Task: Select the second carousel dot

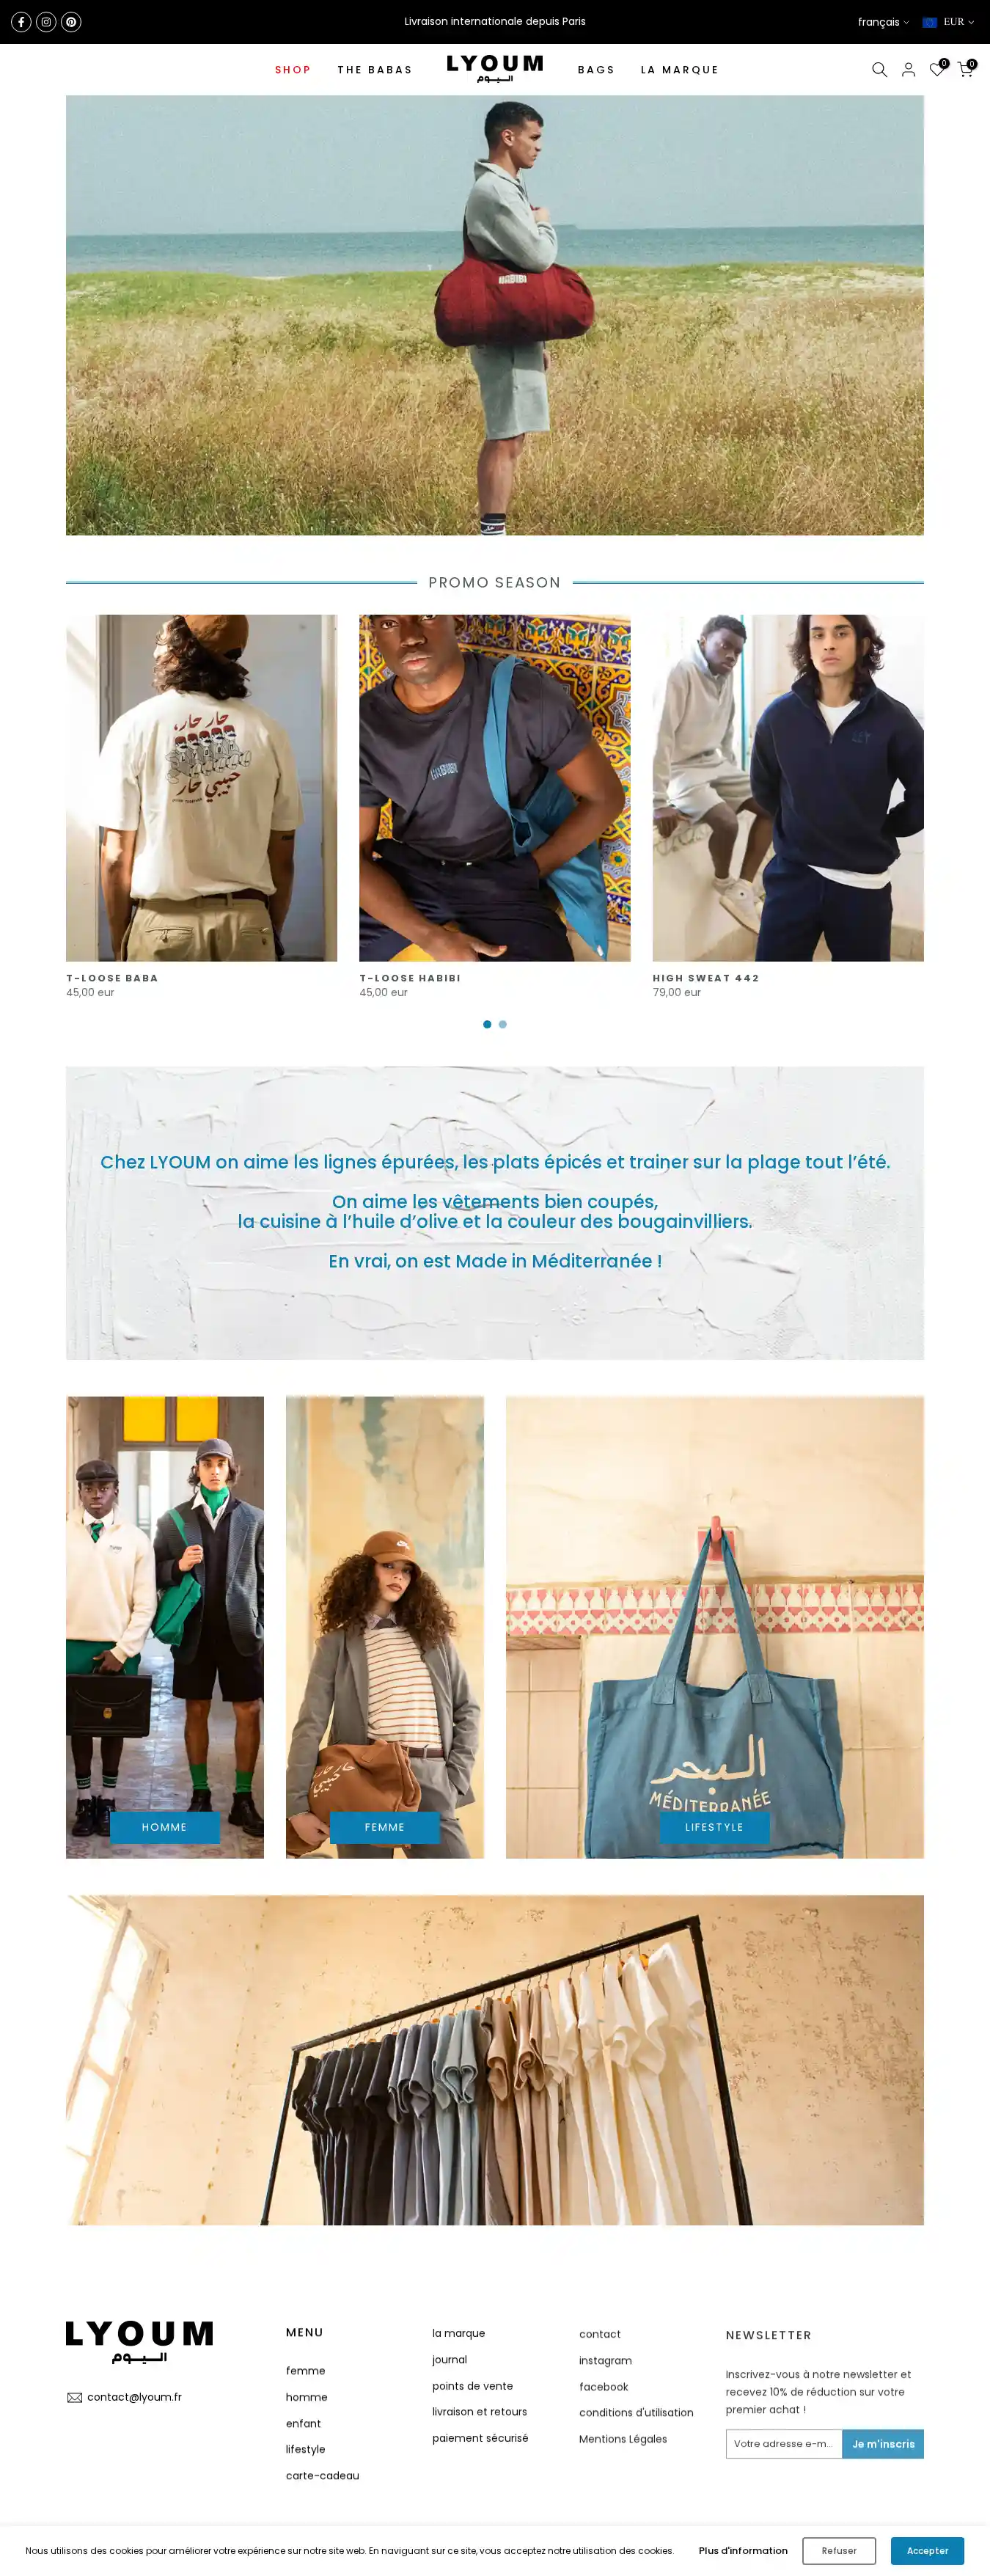Action: pyautogui.click(x=503, y=1024)
